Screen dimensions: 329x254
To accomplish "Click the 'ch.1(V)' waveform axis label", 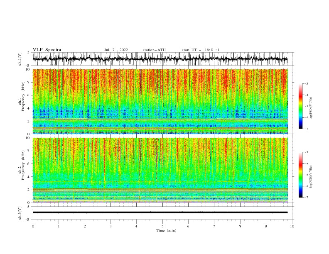I will coord(20,59).
